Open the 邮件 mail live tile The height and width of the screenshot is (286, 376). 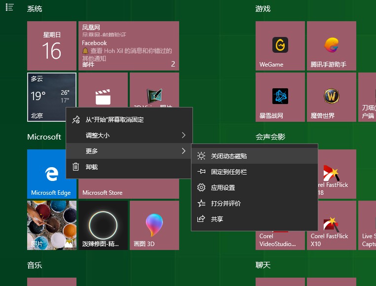(129, 46)
